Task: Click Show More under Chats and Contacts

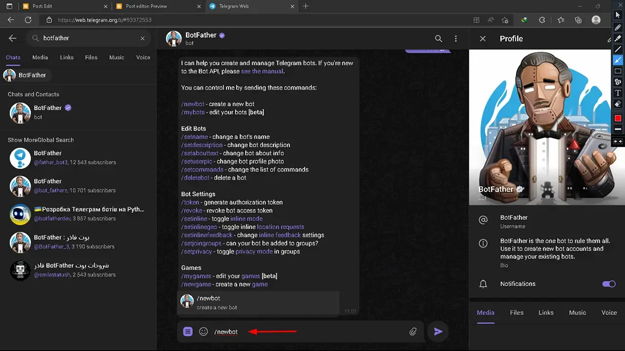Action: [x=22, y=140]
